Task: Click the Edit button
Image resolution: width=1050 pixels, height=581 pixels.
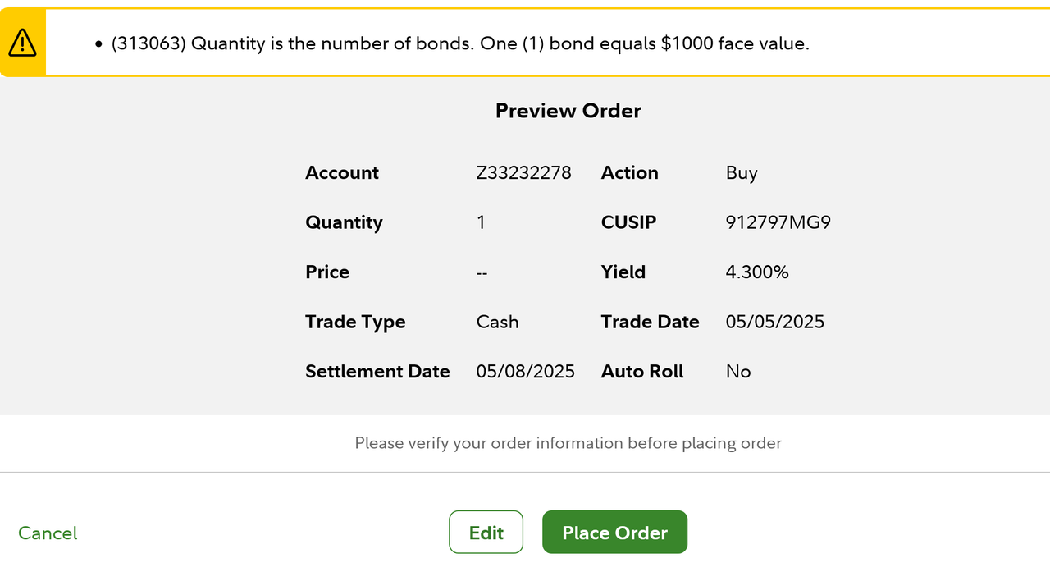Action: click(x=486, y=533)
